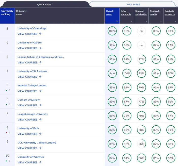Click Oxford's 96% overall score circle

click(112, 45)
